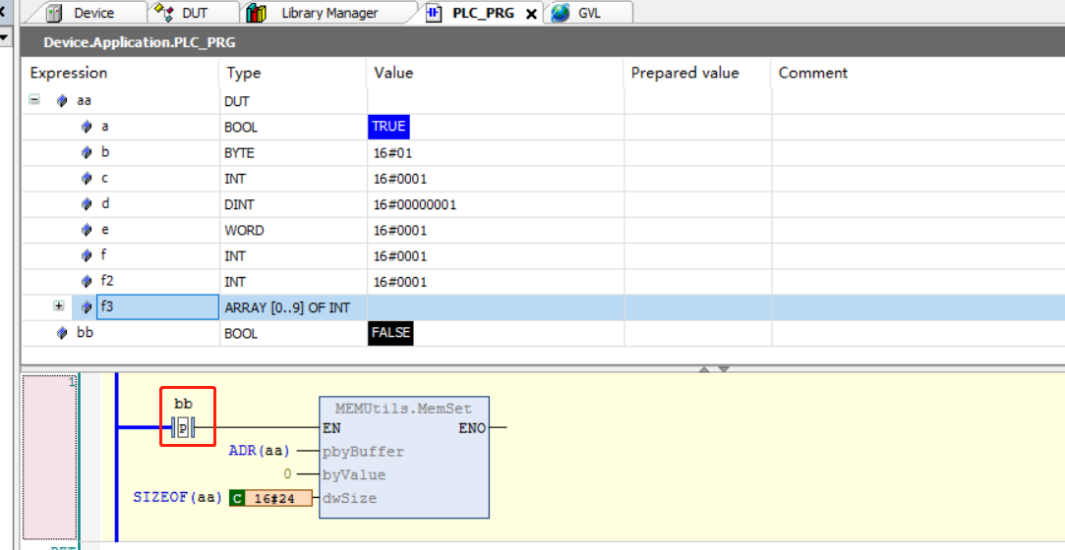Click the 16#24 monitored value box

pyautogui.click(x=278, y=499)
